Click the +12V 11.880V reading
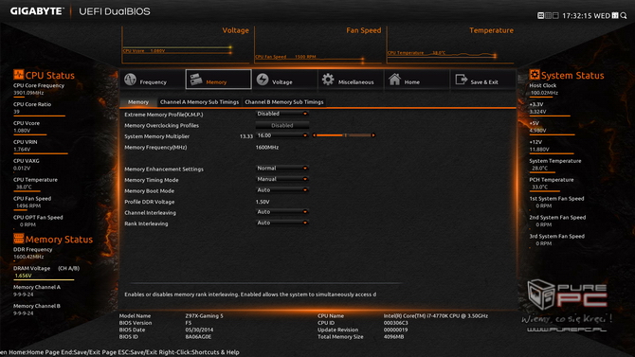This screenshot has width=635, height=357. [x=539, y=150]
